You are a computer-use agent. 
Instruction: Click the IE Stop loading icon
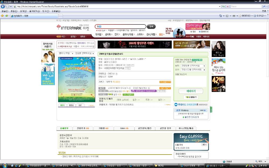(227, 6)
